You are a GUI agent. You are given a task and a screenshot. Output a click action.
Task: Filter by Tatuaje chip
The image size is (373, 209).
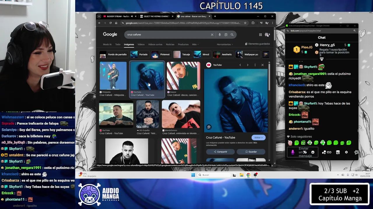pos(182,55)
